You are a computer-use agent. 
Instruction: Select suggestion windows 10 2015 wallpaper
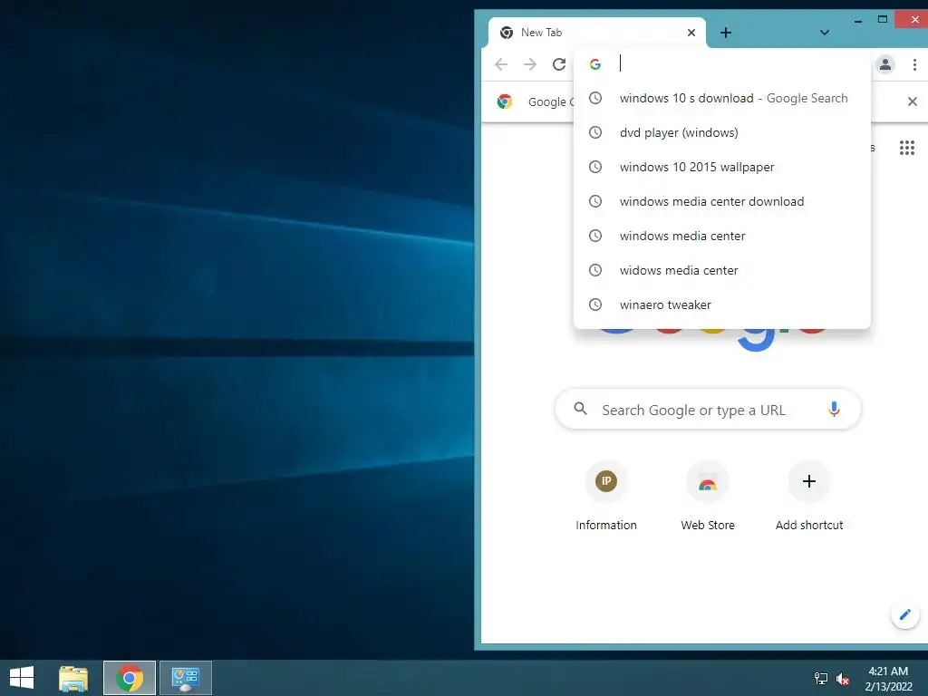tap(722, 167)
